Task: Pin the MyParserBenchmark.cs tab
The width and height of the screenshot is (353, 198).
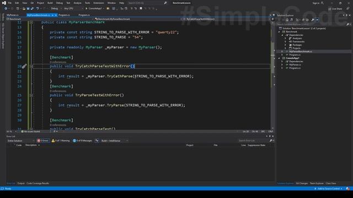Action: (52, 15)
